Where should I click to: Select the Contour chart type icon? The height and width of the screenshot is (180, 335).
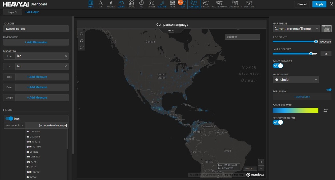pos(249,4)
